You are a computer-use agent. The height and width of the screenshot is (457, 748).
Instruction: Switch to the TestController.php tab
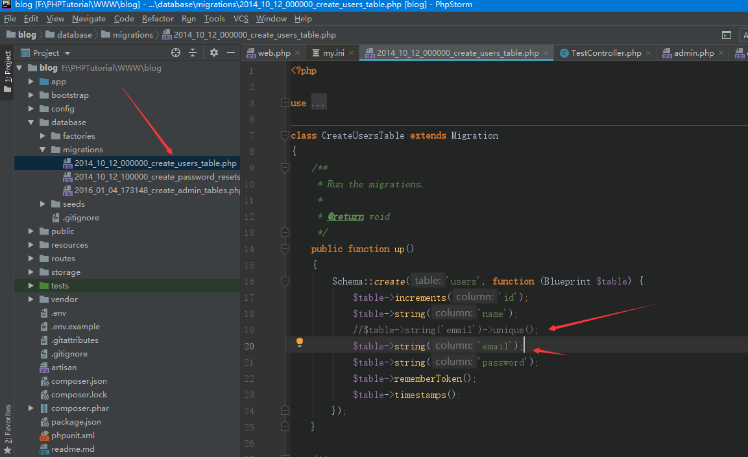point(606,53)
